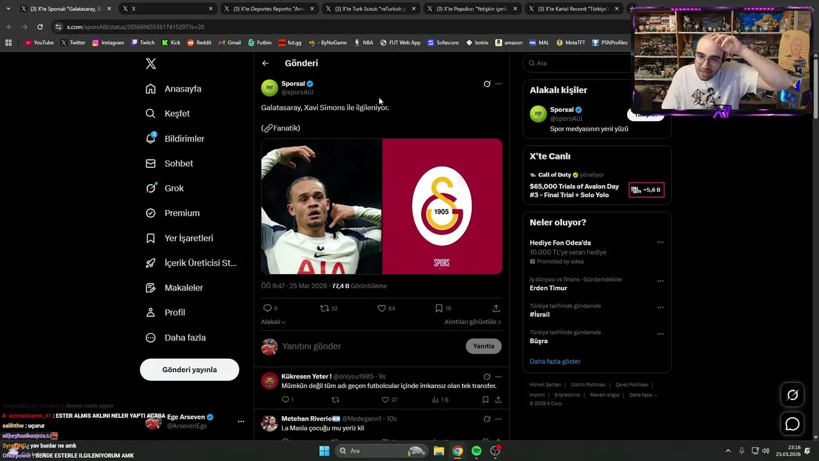Click the Windows Start button
The width and height of the screenshot is (819, 461).
324,451
